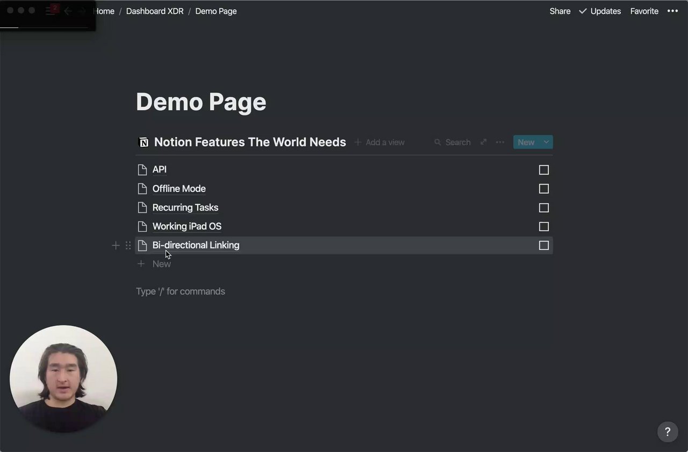Open database as full page expand icon
The height and width of the screenshot is (452, 688).
(x=483, y=142)
